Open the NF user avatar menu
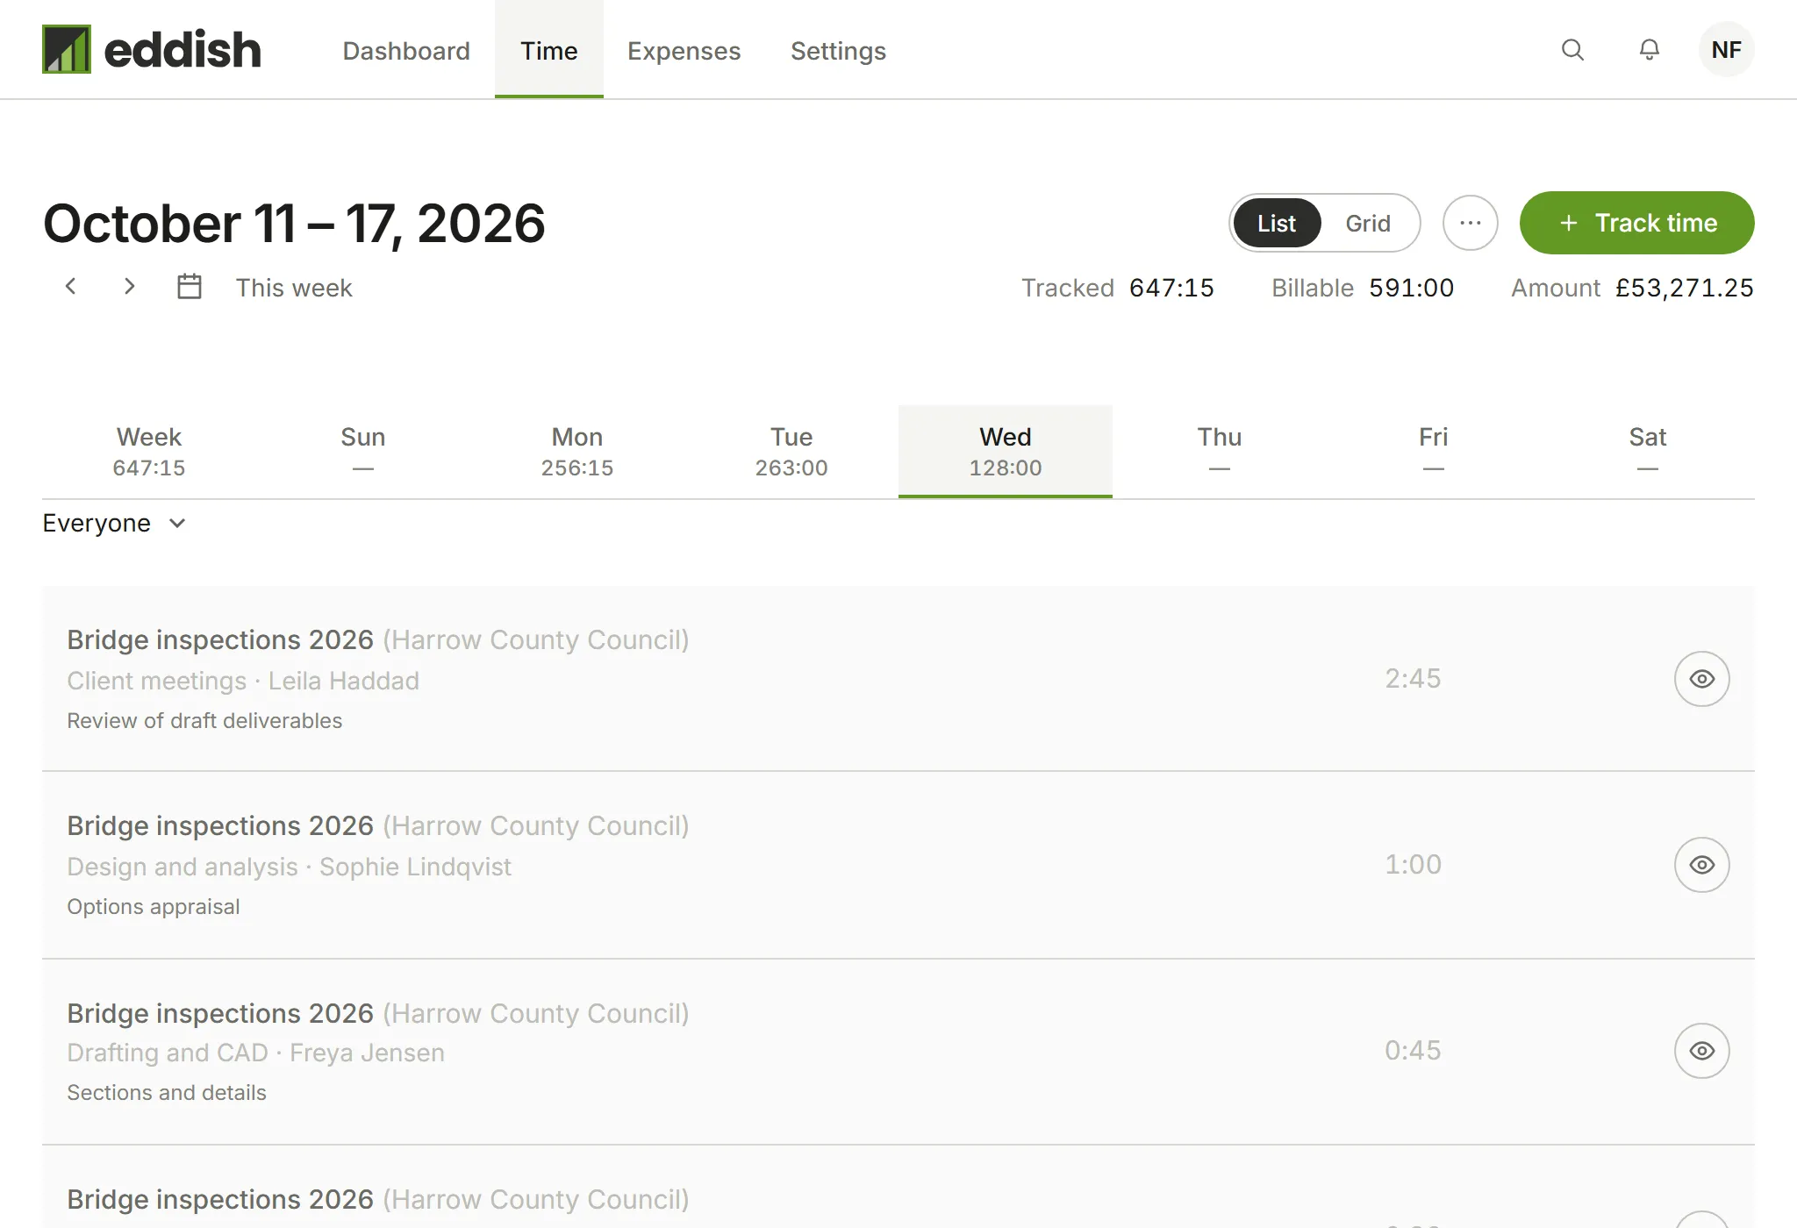Screen dimensions: 1797x1228 [x=1726, y=50]
